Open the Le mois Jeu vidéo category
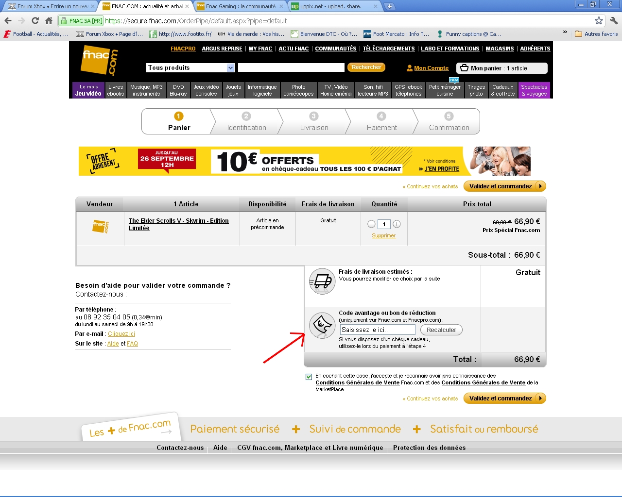 [x=88, y=90]
